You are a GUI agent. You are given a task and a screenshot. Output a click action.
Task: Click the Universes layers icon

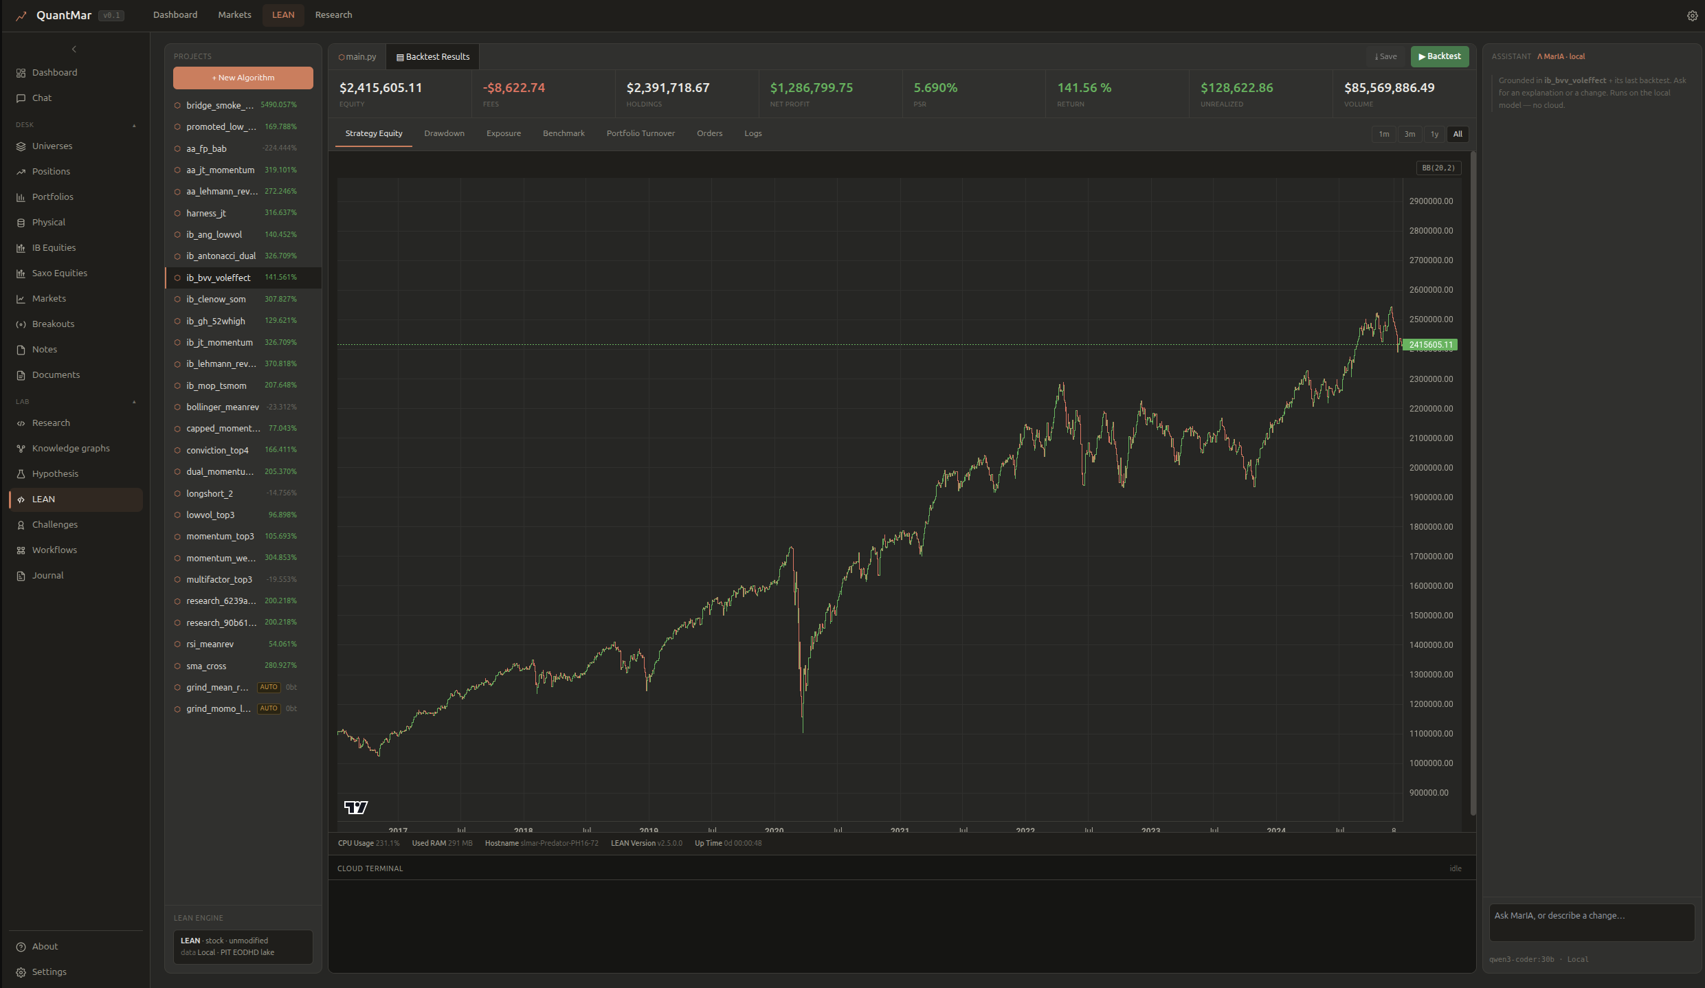click(x=21, y=146)
